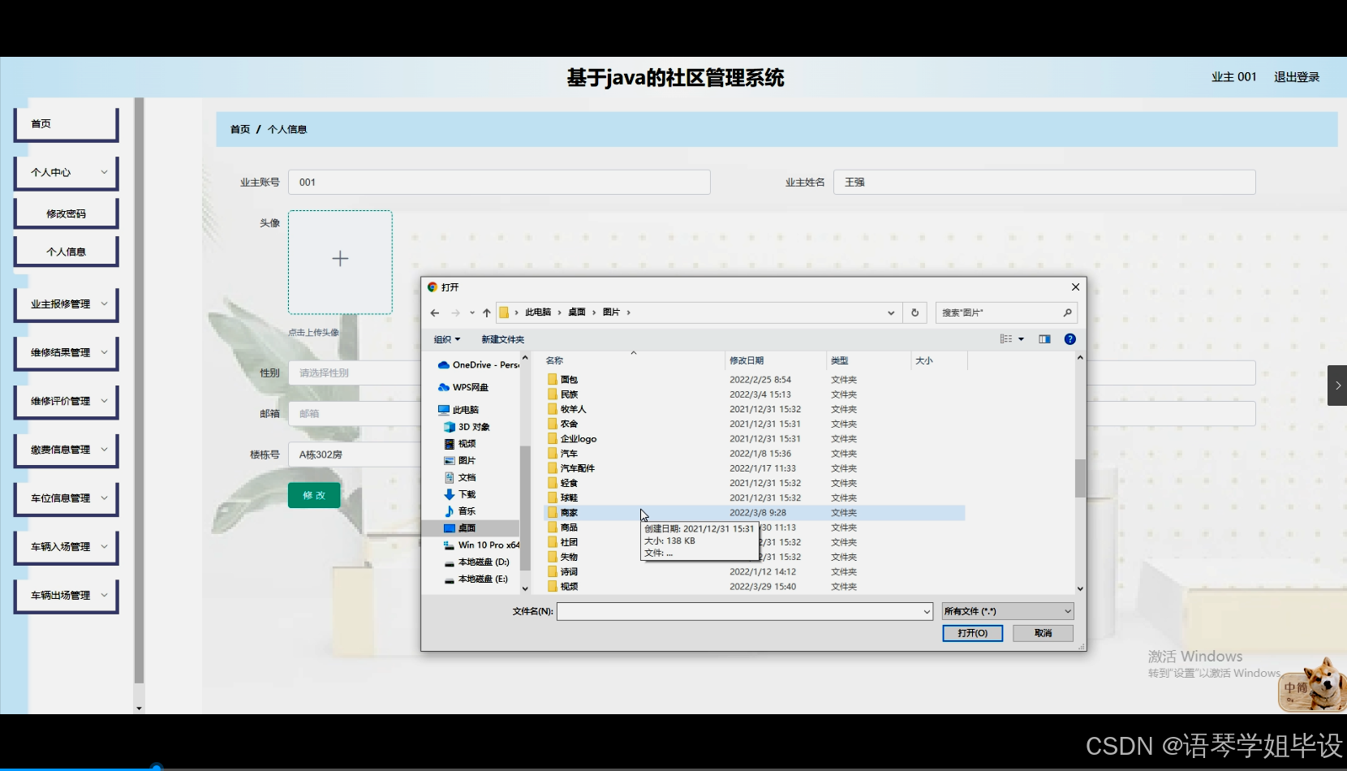Viewport: 1347px width, 771px height.
Task: Select 维修评价管理 in the left menu
Action: pyautogui.click(x=66, y=401)
